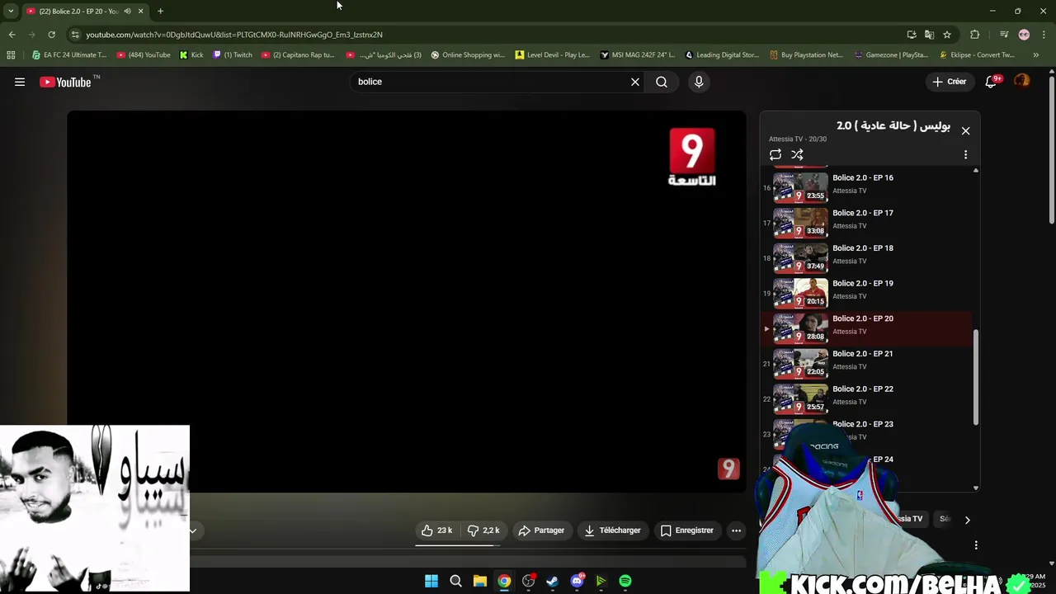1056x594 pixels.
Task: Dislike the video (2,2 k)
Action: tap(483, 530)
